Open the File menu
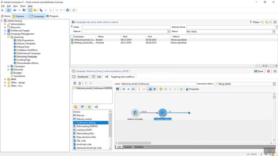 (x=3, y=6)
